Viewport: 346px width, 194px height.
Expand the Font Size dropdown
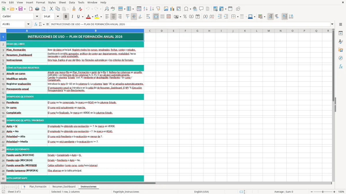(58, 17)
